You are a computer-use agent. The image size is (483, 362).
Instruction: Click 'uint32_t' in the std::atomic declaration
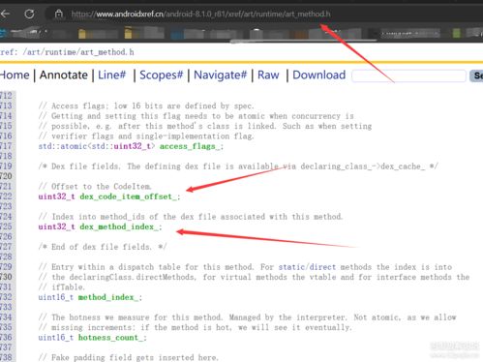pos(132,146)
